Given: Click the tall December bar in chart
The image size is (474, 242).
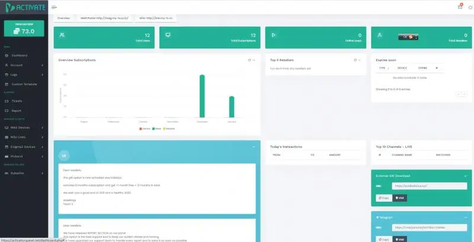Looking at the screenshot, I should pyautogui.click(x=202, y=96).
